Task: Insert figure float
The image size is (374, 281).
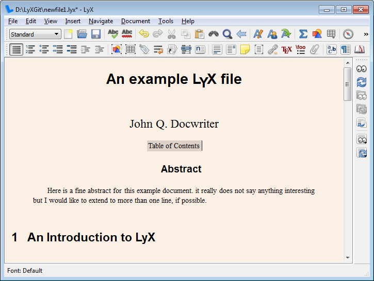Action: (x=117, y=49)
